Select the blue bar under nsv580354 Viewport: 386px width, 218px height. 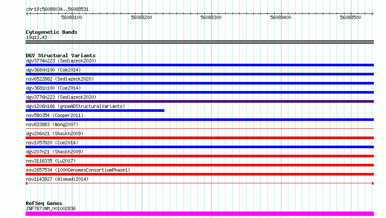[x=200, y=120]
